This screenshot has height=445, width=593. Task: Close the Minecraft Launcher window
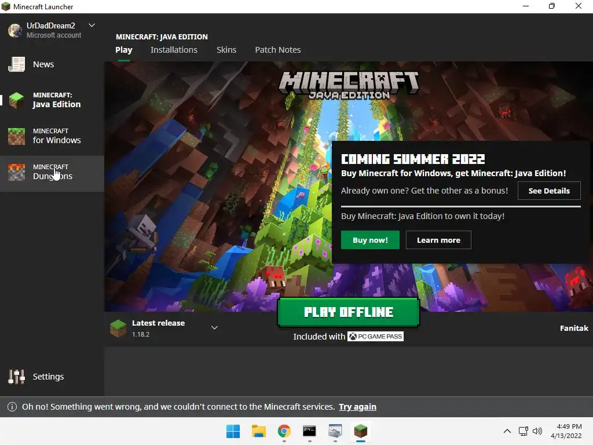(x=579, y=6)
